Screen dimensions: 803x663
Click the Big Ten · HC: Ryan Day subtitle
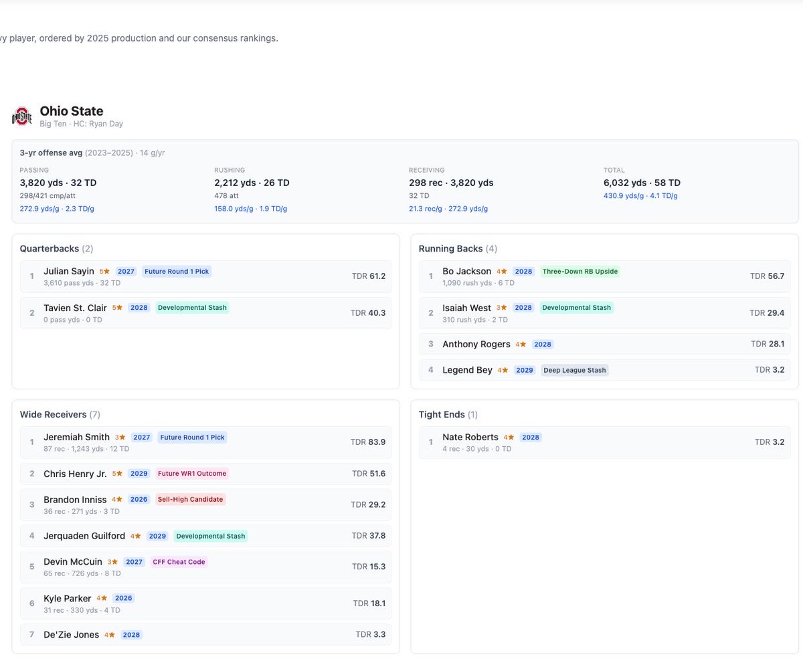coord(81,124)
